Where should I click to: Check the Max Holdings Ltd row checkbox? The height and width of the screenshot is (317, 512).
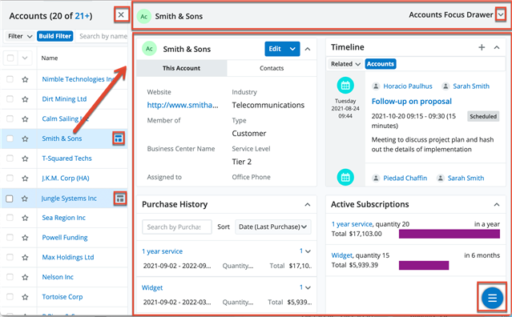point(10,257)
